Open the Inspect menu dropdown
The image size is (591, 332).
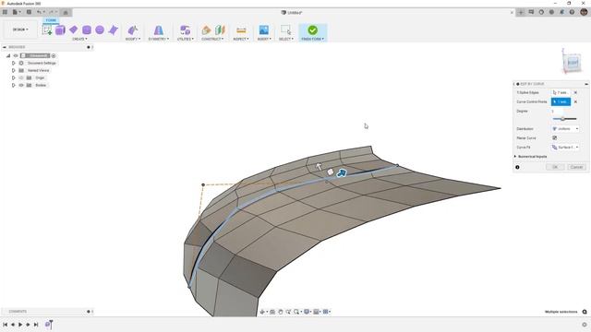pyautogui.click(x=241, y=39)
